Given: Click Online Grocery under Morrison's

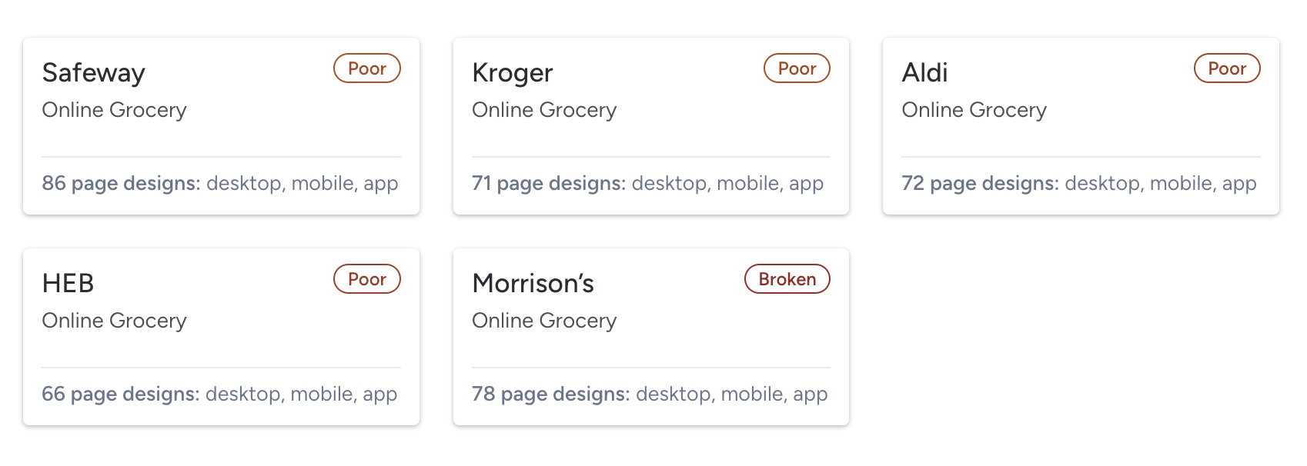Looking at the screenshot, I should coord(544,321).
